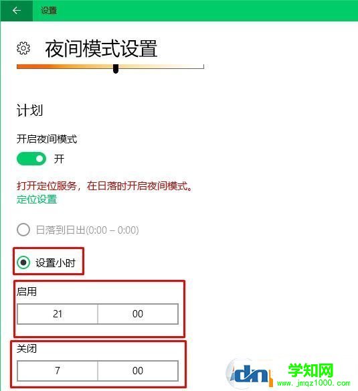Click the back arrow in title bar
The width and height of the screenshot is (358, 391).
(x=17, y=11)
